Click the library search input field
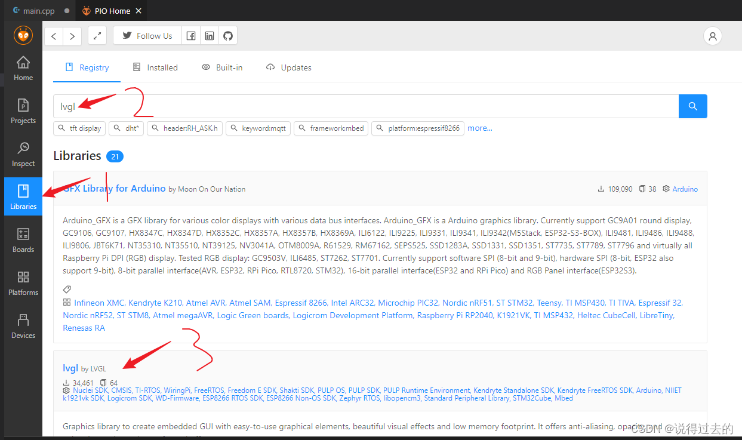Image resolution: width=742 pixels, height=440 pixels. tap(366, 106)
